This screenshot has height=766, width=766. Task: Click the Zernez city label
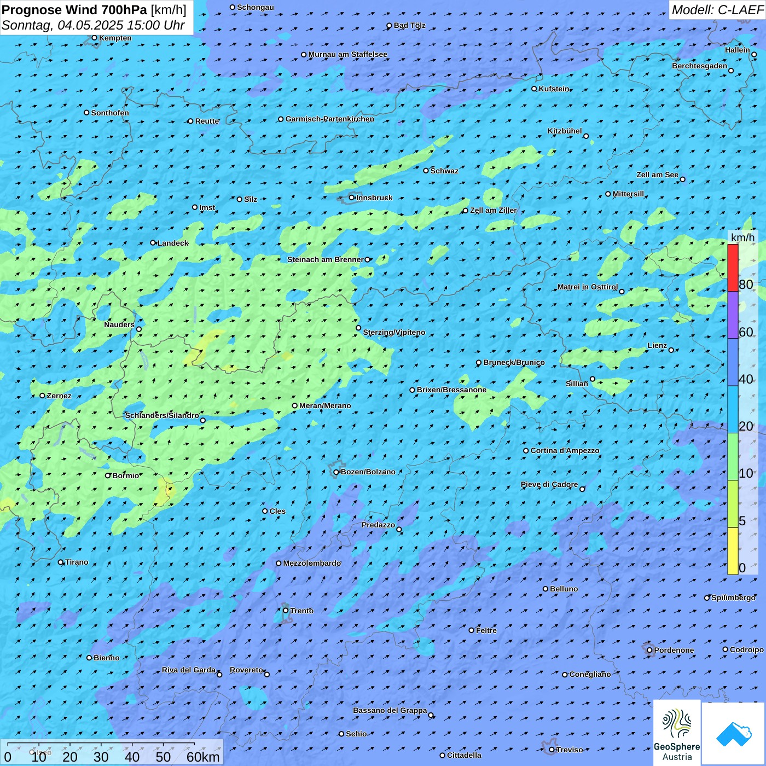click(59, 396)
